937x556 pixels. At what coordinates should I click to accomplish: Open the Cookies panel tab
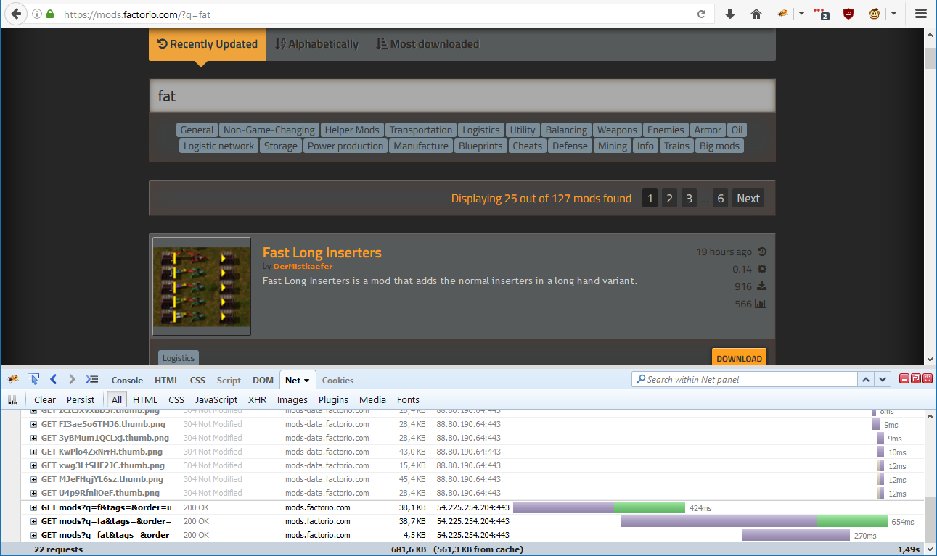(x=337, y=380)
